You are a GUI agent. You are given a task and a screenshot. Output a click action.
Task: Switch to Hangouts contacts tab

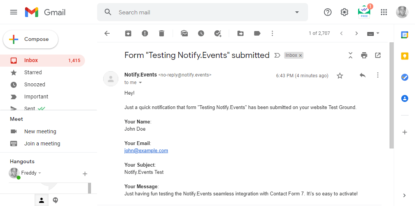tap(42, 200)
